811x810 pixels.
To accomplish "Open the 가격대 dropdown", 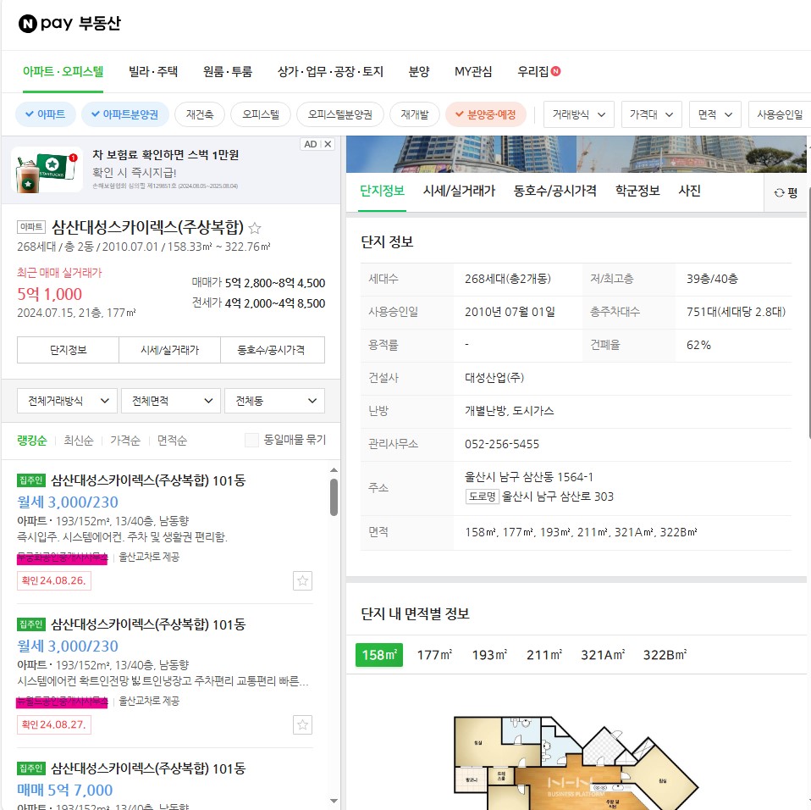I will click(x=652, y=114).
